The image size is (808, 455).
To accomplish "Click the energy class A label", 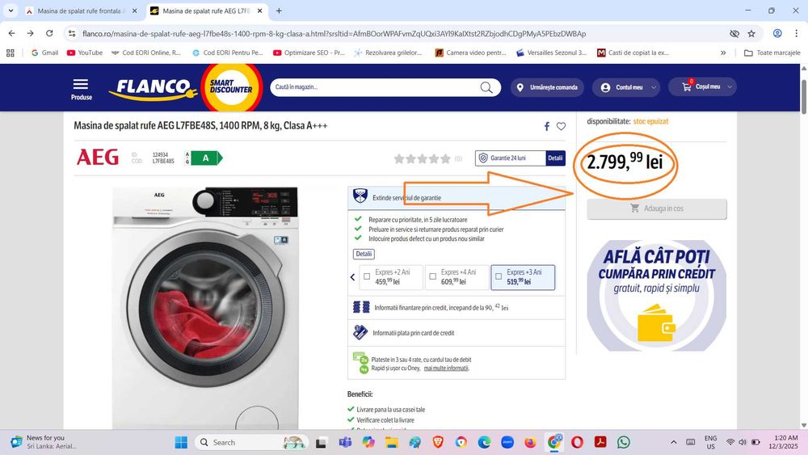I will [x=207, y=158].
